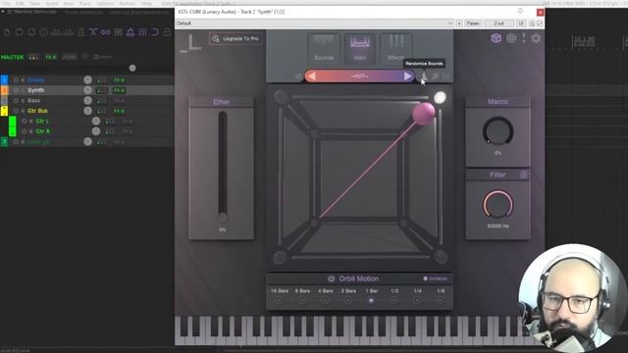
Task: Arm the Bass track for recording
Action: point(16,100)
